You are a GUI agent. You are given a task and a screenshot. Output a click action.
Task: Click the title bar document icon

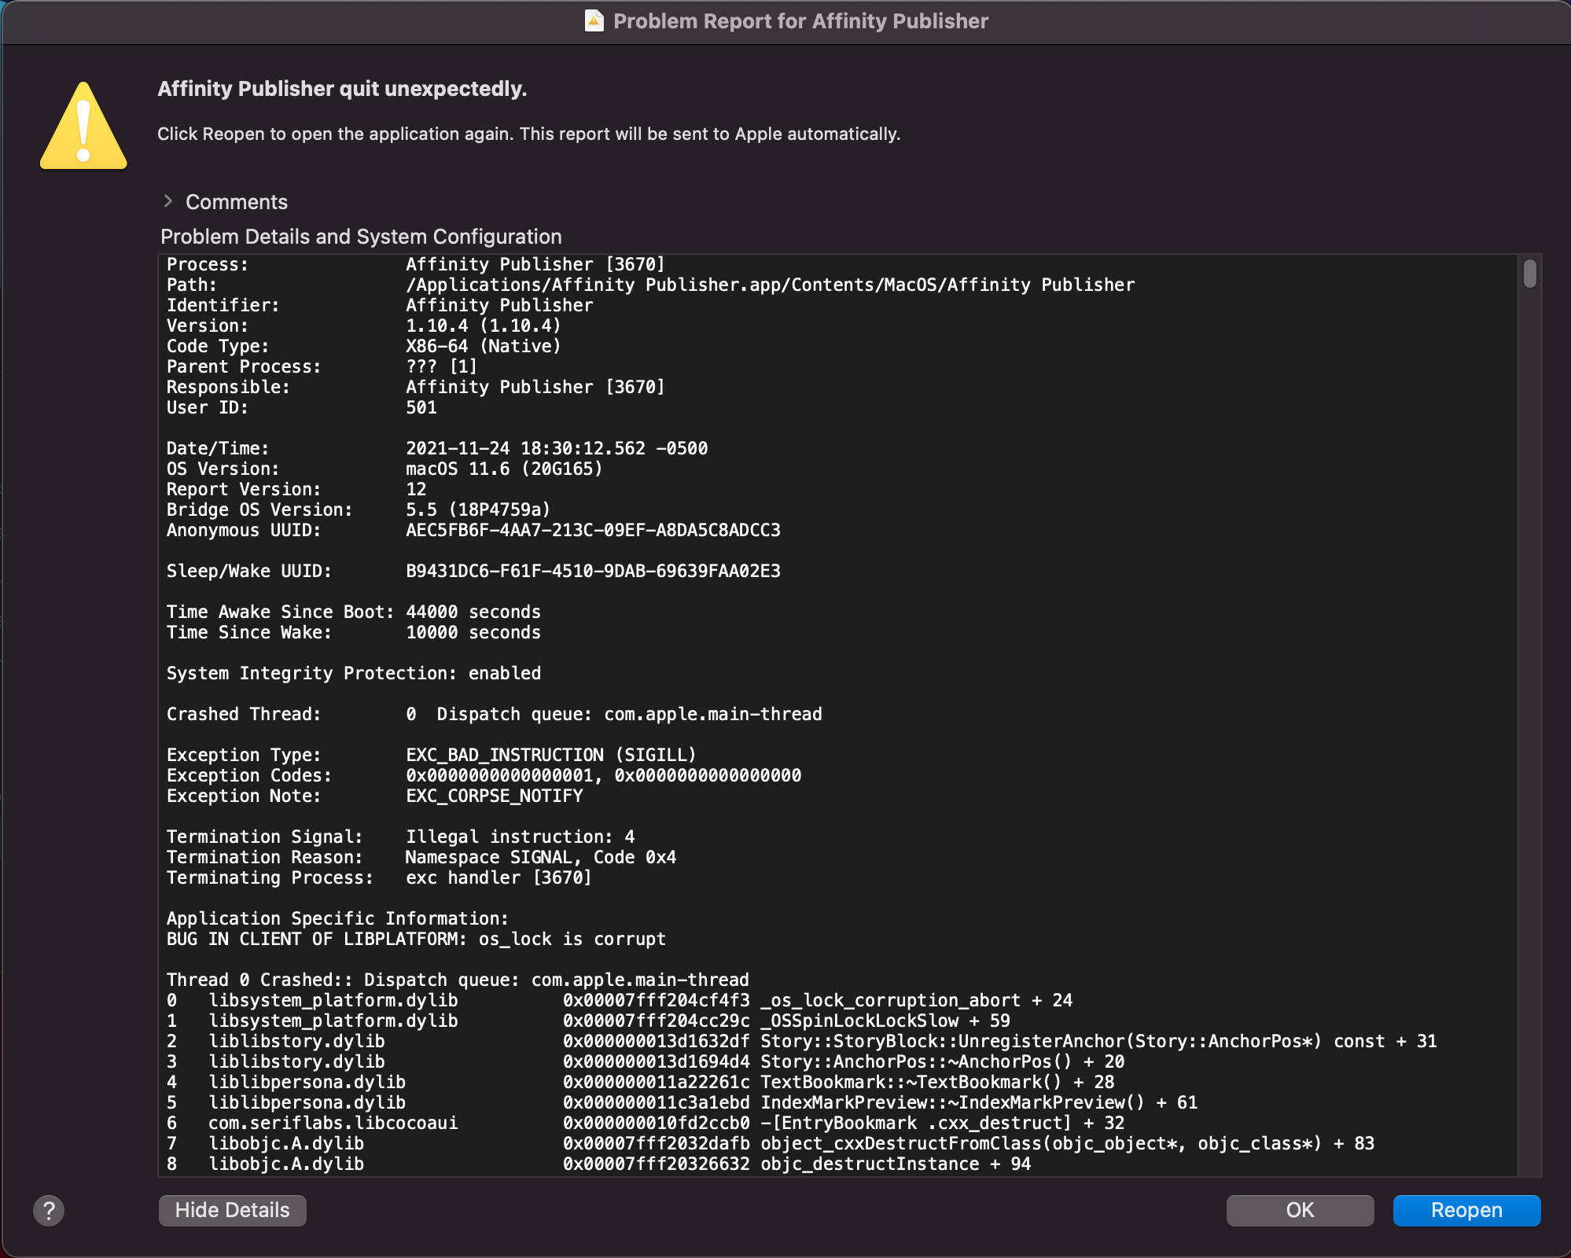[x=594, y=20]
